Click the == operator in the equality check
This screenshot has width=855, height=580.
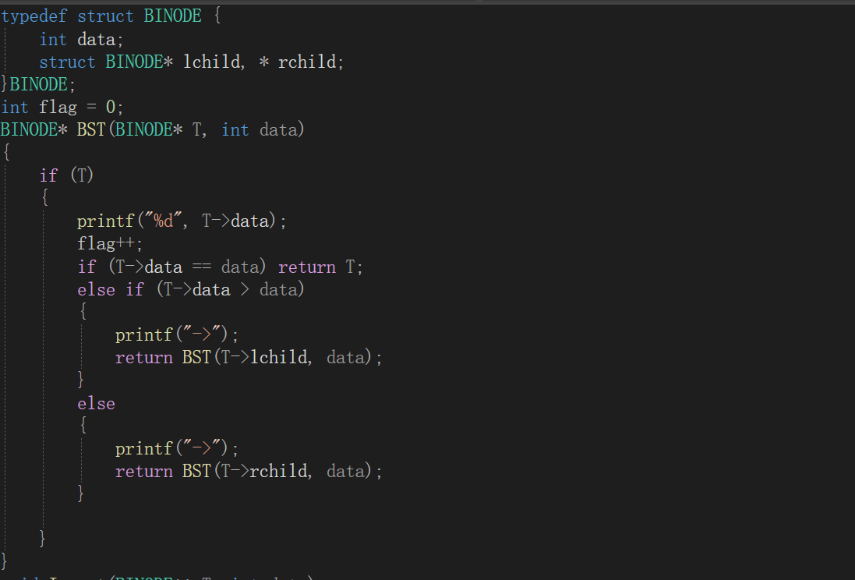click(x=201, y=267)
